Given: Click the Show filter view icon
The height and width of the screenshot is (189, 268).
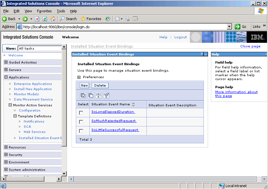Looking at the screenshot, I should pyautogui.click(x=99, y=95).
